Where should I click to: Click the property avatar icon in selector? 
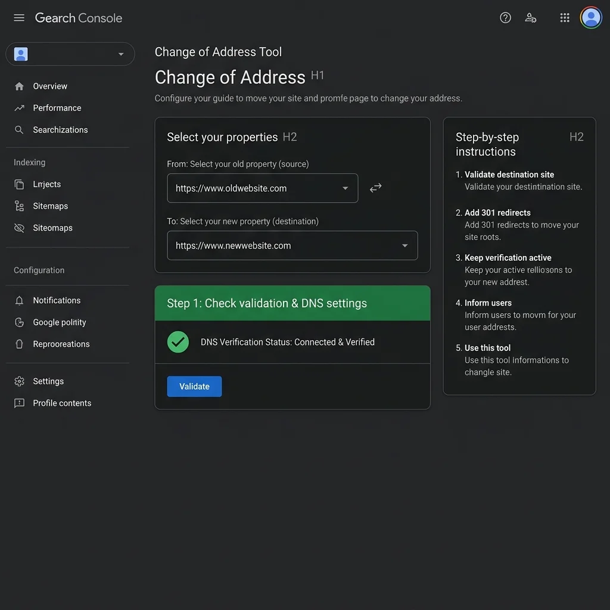point(21,54)
